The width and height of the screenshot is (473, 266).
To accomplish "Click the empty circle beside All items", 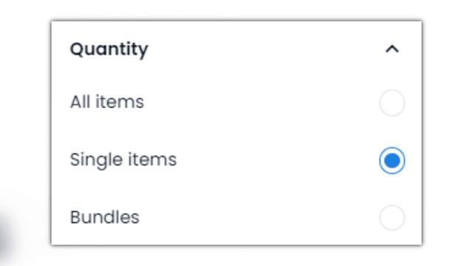I will tap(392, 103).
